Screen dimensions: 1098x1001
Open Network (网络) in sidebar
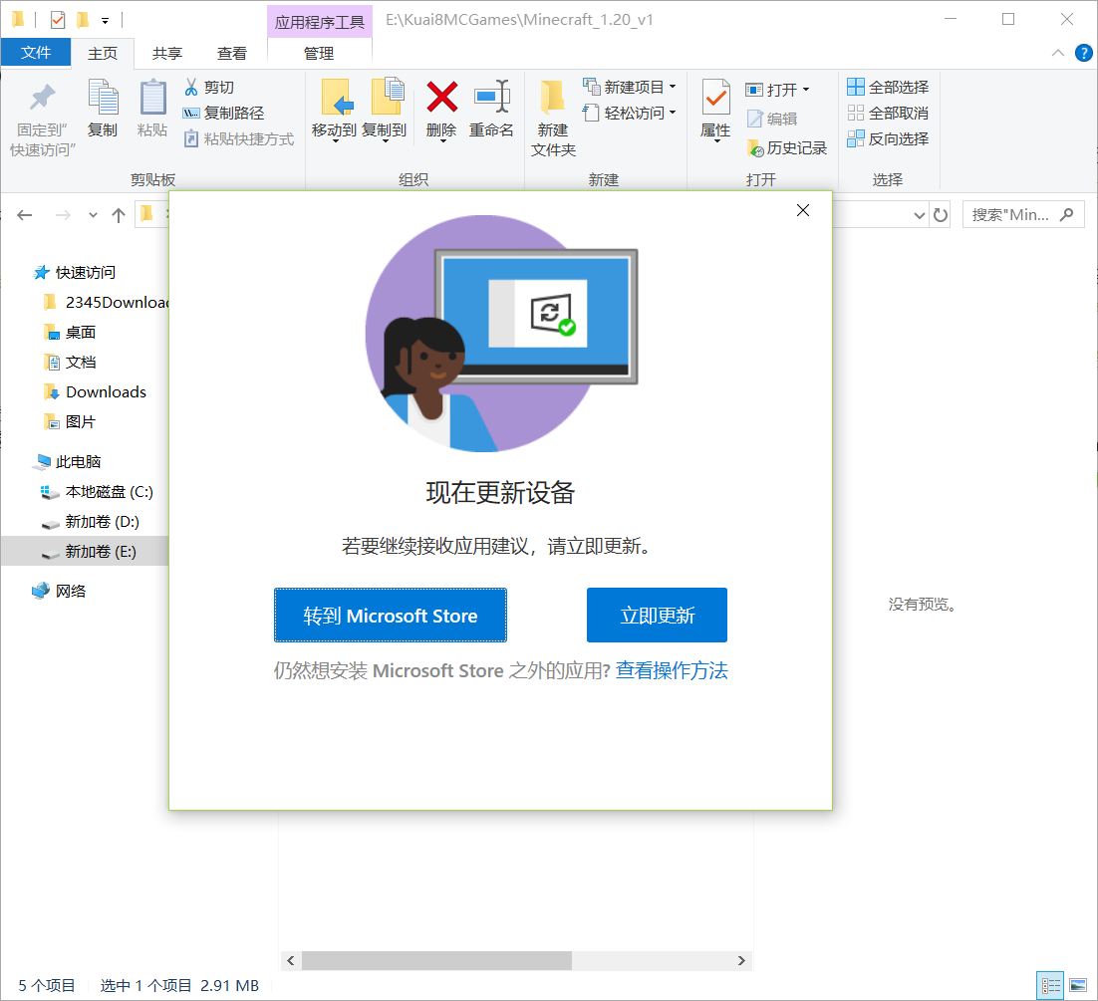[60, 591]
